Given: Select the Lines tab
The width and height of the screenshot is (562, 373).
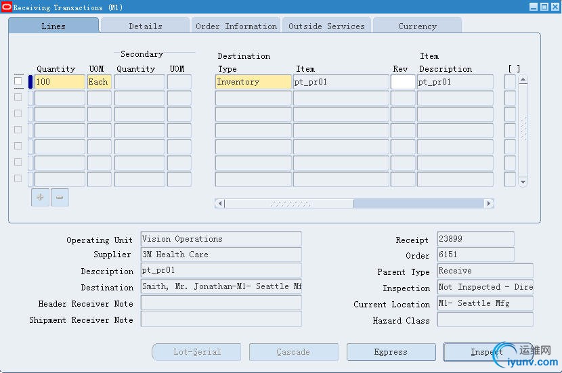Looking at the screenshot, I should (x=53, y=26).
